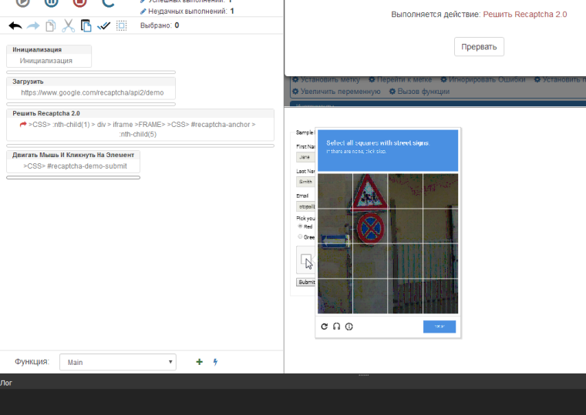Select the Загрузить action block
The height and width of the screenshot is (415, 586).
(x=91, y=87)
